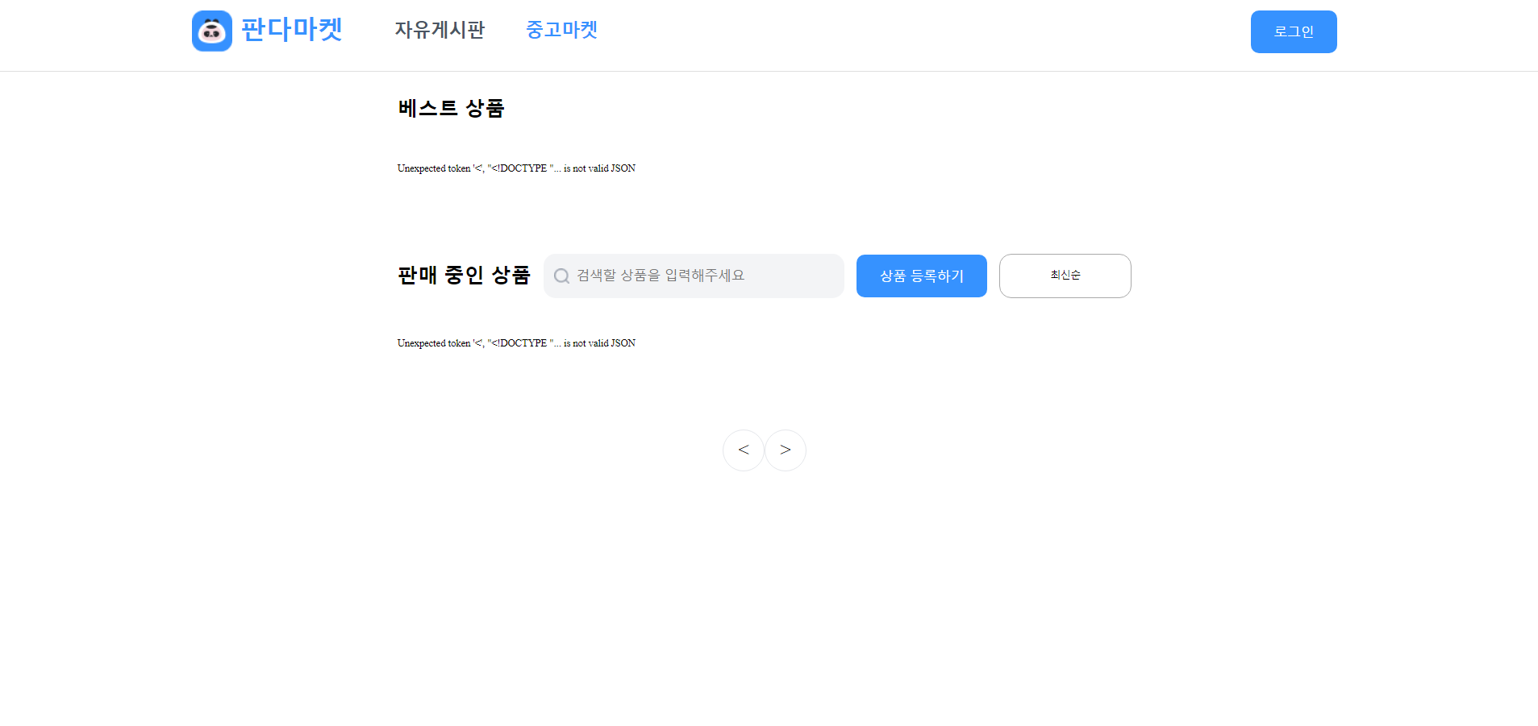Click the 판다마켓 brand title

292,30
